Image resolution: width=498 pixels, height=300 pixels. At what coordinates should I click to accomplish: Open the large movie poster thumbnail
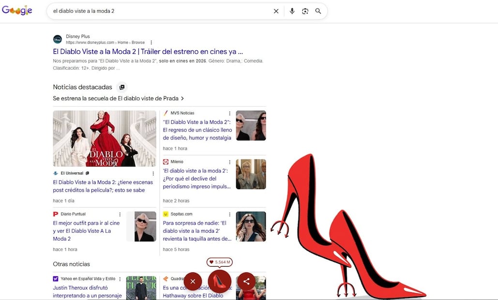105,138
